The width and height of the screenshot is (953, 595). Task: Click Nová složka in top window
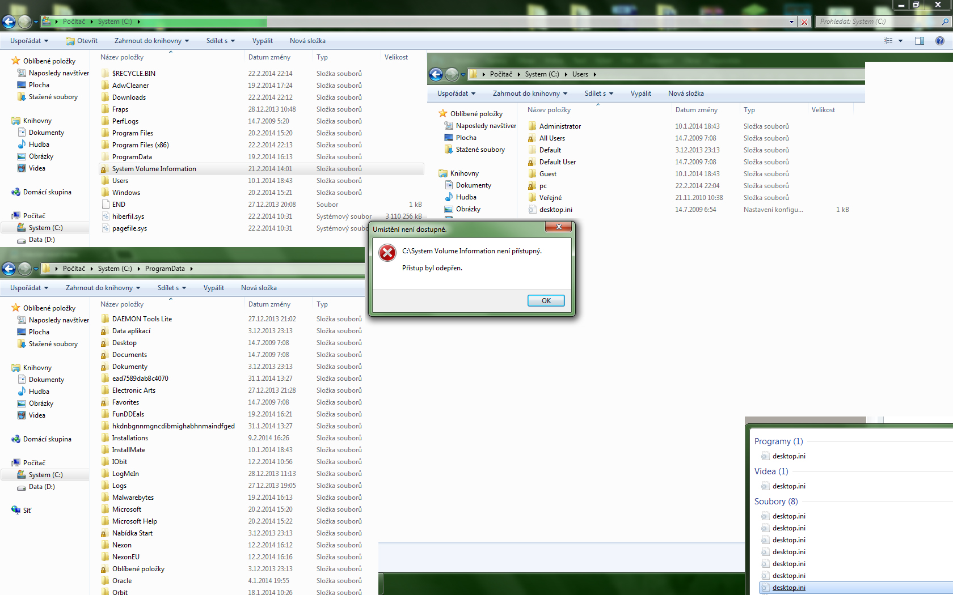click(307, 41)
